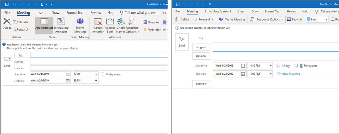The width and height of the screenshot is (339, 134).
Task: Click Delete icon in left window ribbon
Action: pos(7,21)
